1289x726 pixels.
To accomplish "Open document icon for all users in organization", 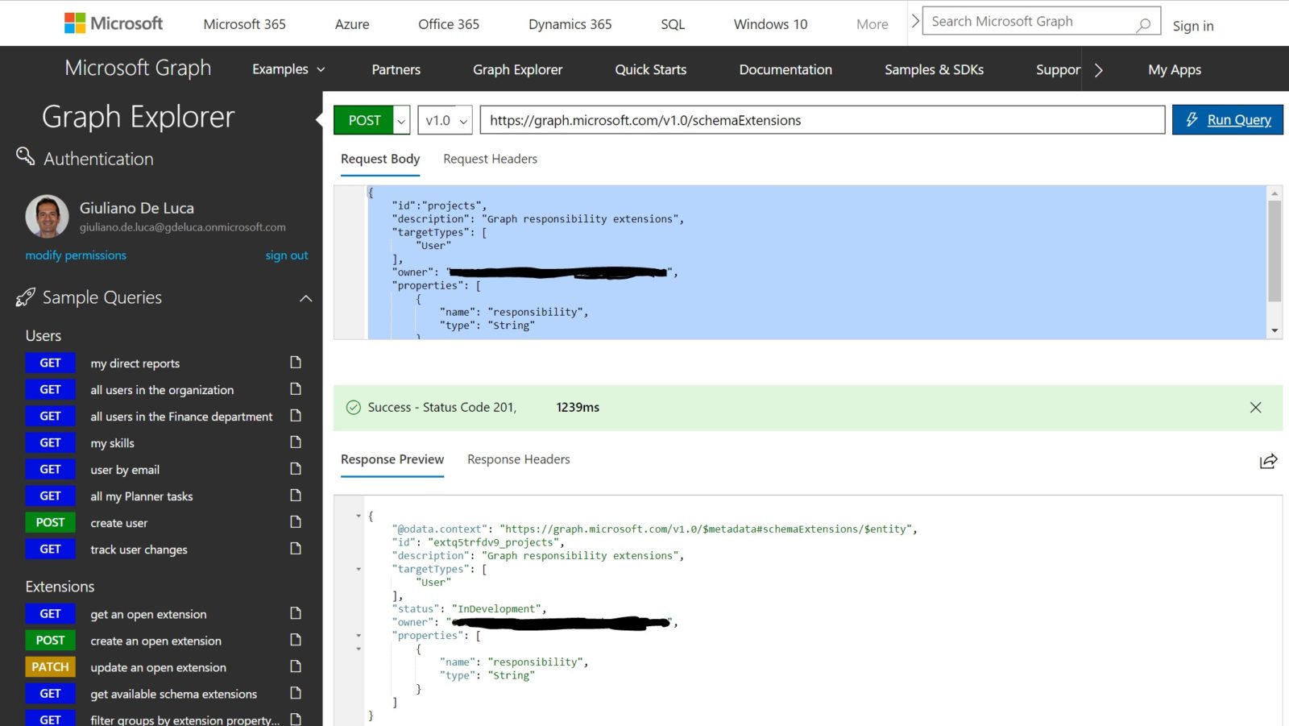I will pyautogui.click(x=296, y=389).
